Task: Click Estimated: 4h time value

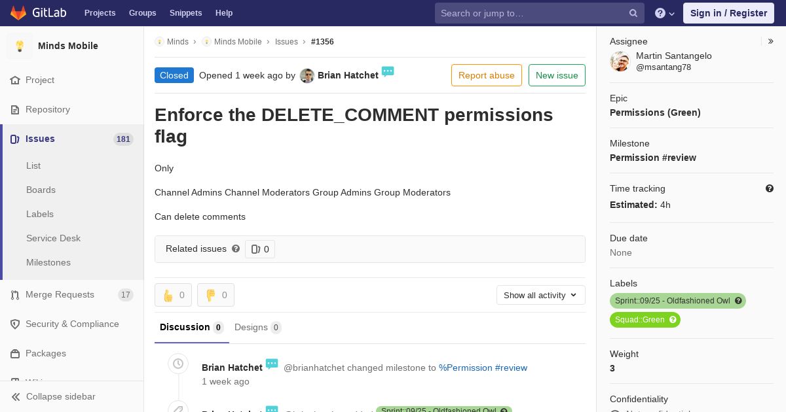Action: [640, 205]
